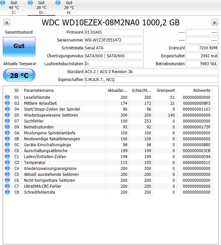This screenshot has width=221, height=245.
Task: Click the Grenzwert column header
Action: click(x=165, y=91)
